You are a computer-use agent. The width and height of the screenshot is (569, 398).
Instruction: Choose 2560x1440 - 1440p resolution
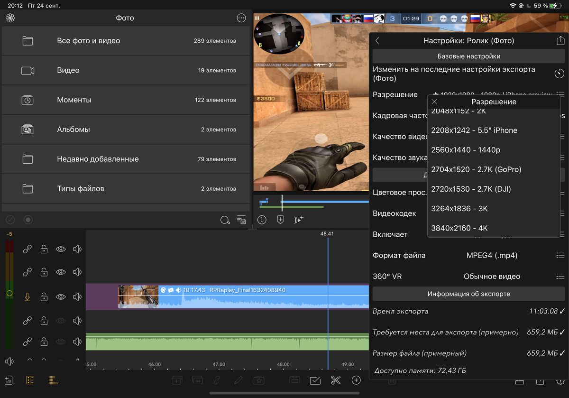[x=494, y=150]
